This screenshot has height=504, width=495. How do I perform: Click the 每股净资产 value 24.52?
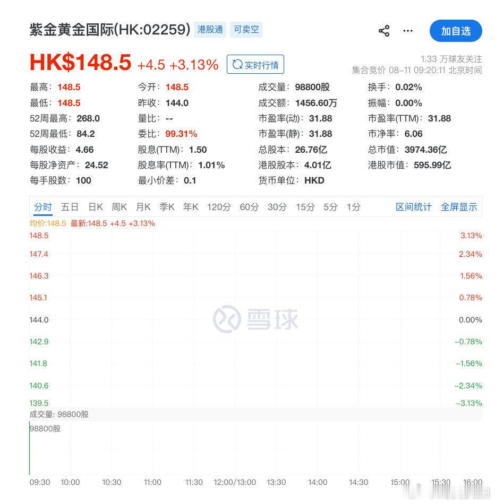point(97,165)
